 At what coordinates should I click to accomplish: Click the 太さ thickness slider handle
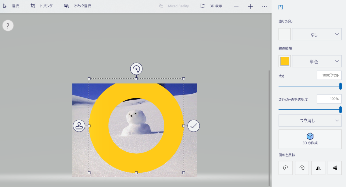tap(341, 86)
